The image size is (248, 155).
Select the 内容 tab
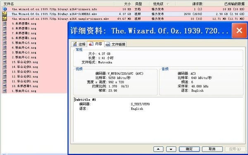[x=96, y=44]
